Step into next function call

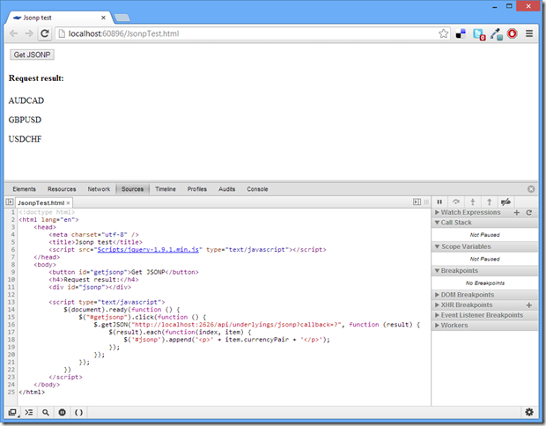click(473, 202)
